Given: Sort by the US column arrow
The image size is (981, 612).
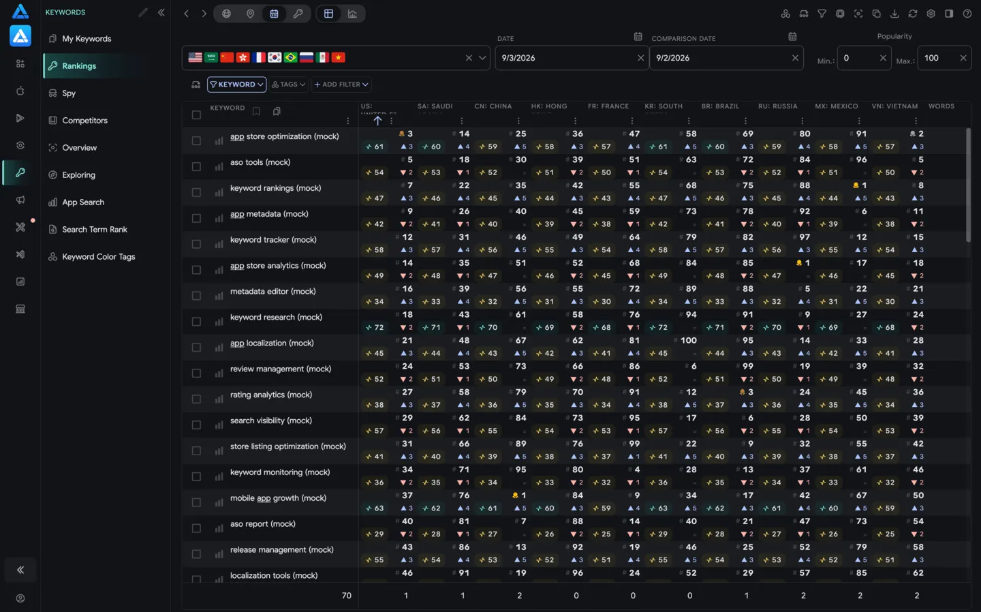Looking at the screenshot, I should coord(377,121).
